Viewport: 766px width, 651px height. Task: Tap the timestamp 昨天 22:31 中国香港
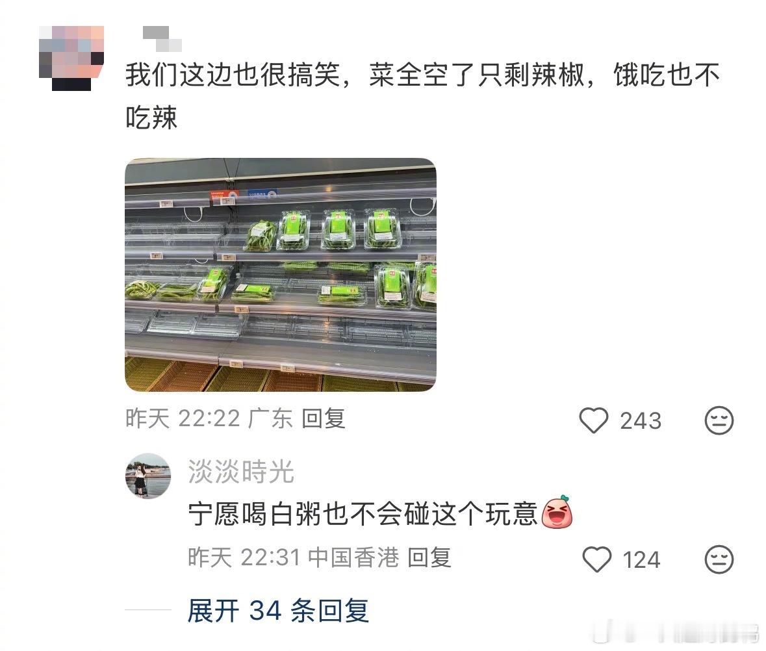[x=293, y=557]
